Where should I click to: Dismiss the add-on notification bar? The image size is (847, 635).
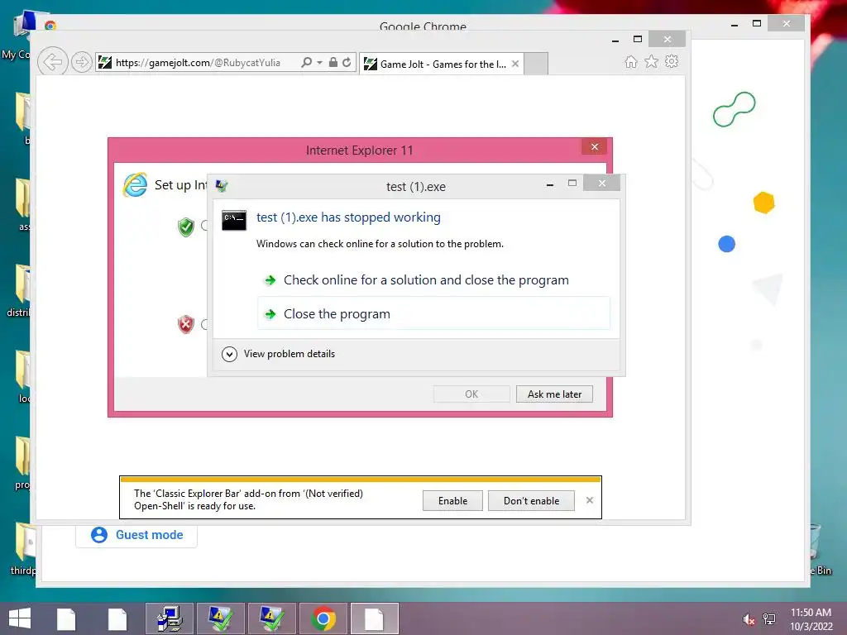[x=589, y=500]
